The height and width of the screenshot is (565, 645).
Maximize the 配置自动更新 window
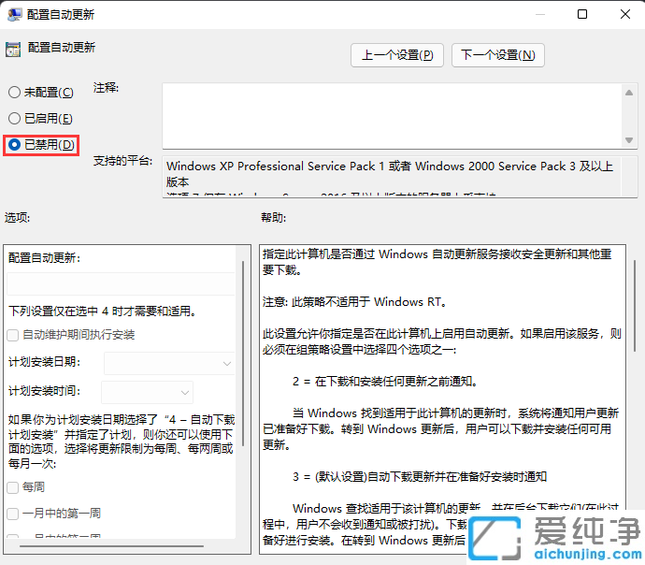tap(582, 14)
